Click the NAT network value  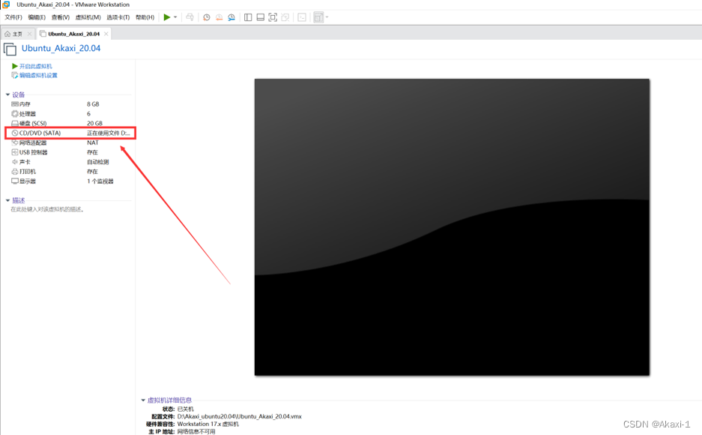click(x=93, y=142)
